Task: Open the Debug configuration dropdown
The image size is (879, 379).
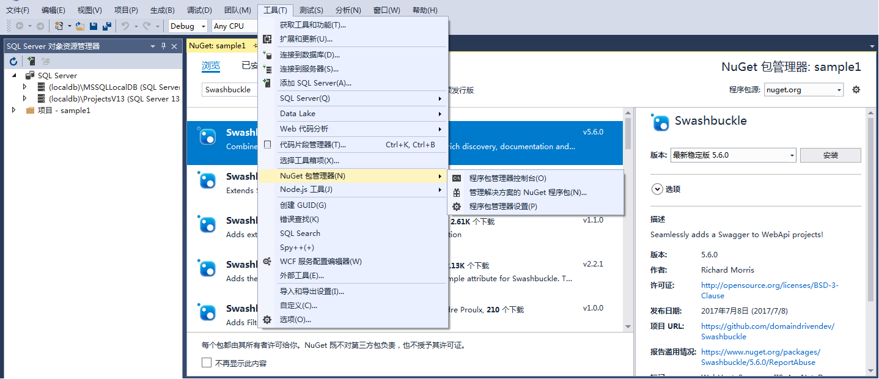Action: 188,26
